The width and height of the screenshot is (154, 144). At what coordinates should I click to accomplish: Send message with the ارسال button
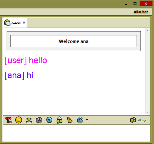tap(138, 120)
